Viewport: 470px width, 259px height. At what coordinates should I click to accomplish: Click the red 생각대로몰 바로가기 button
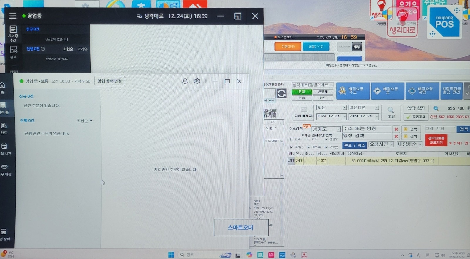(436, 140)
